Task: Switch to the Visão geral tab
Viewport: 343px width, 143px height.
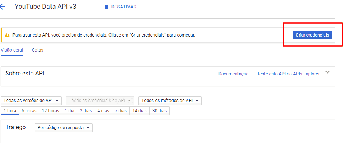Action: 12,50
